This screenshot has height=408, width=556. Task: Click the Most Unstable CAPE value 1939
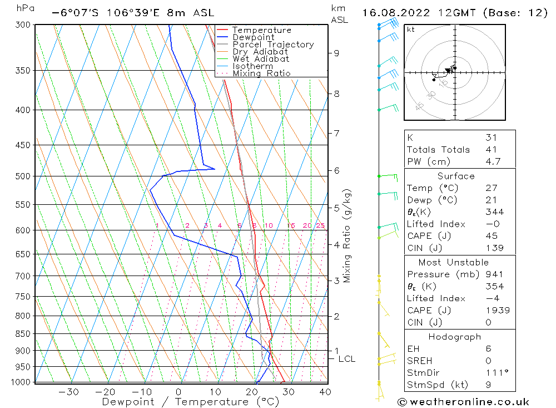click(498, 311)
